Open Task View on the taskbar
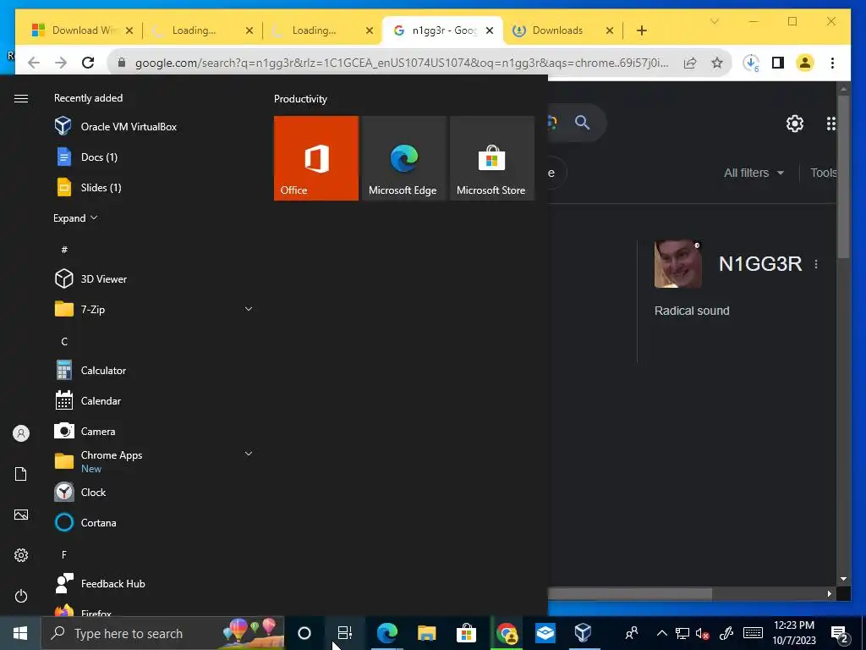This screenshot has height=650, width=866. point(345,633)
